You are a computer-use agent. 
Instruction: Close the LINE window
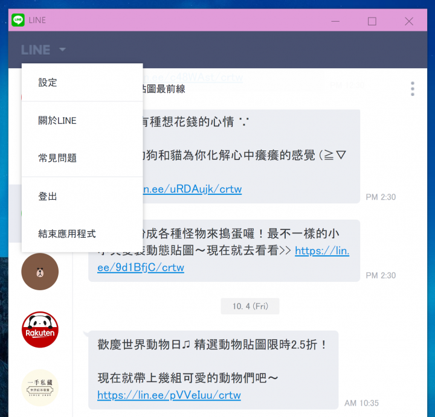click(409, 21)
